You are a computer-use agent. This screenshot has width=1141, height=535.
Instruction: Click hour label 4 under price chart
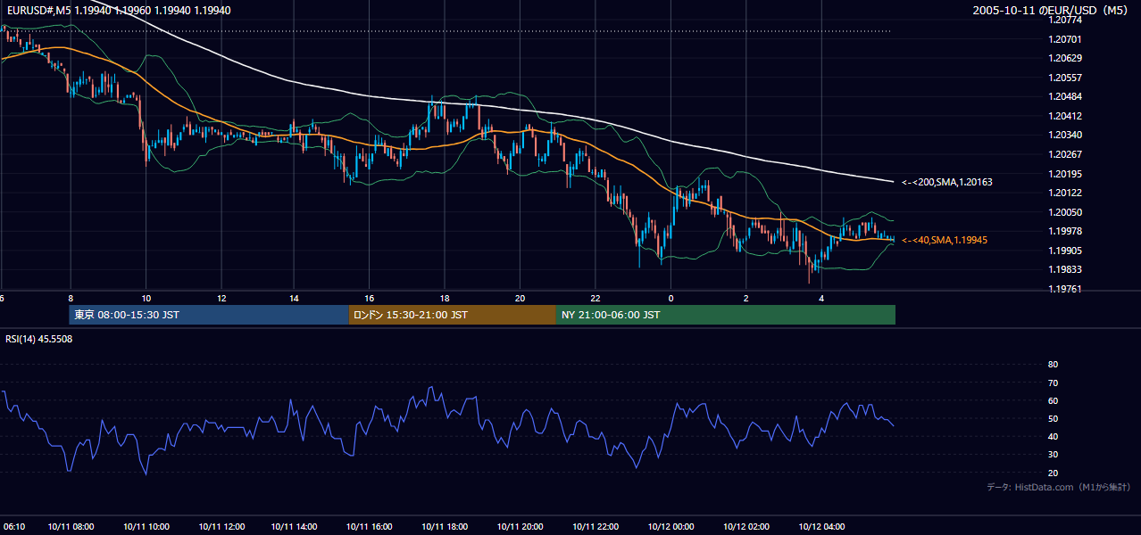coord(821,299)
